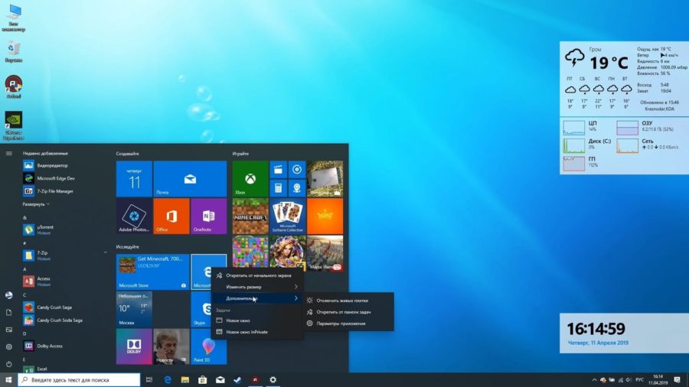Open Microsoft Solitaire Collection tile
Screen dimensions: 689x387
[x=287, y=216]
